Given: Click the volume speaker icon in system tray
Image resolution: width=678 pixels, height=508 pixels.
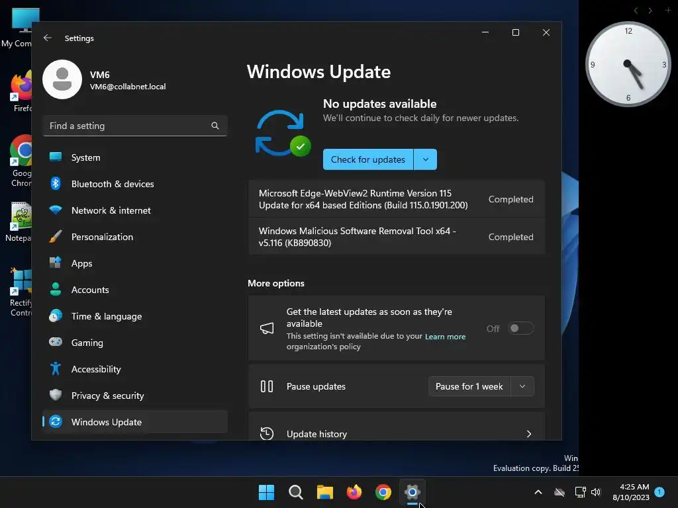Looking at the screenshot, I should tap(596, 492).
